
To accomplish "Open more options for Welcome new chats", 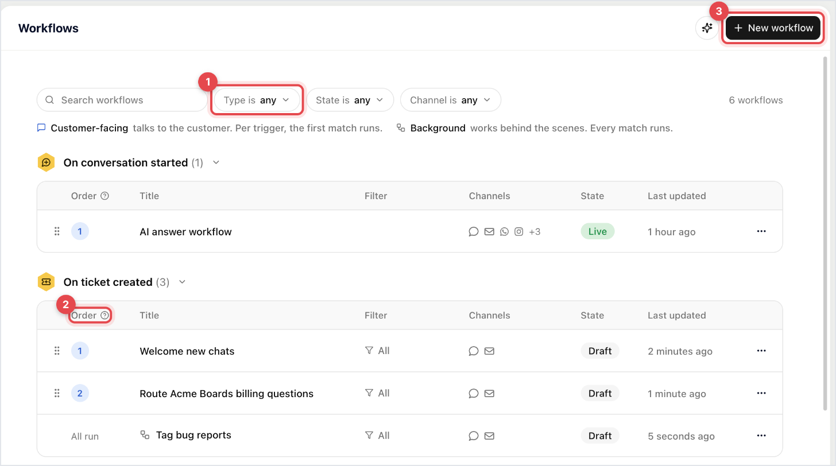I will [761, 351].
